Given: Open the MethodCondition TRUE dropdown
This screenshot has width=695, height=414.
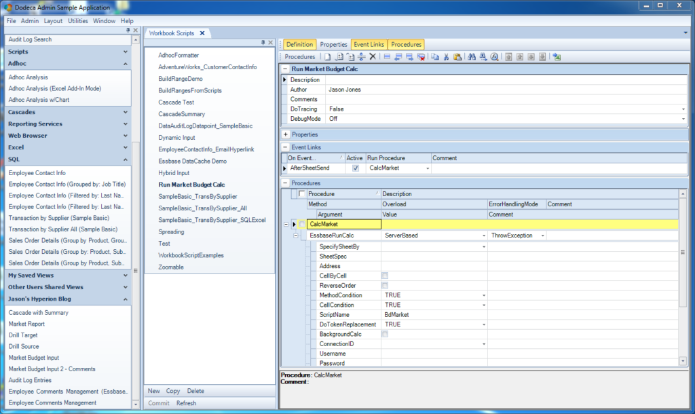Looking at the screenshot, I should pyautogui.click(x=484, y=295).
